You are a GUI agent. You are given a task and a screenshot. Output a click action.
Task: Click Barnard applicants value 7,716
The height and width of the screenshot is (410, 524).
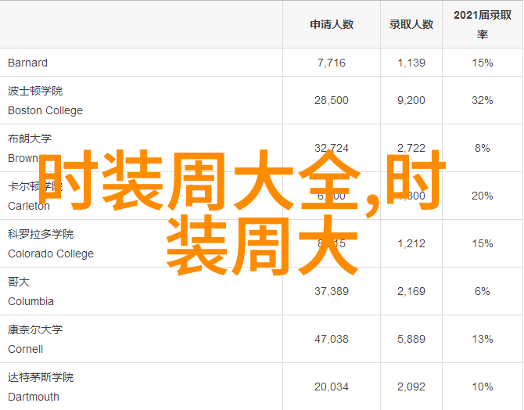point(332,63)
